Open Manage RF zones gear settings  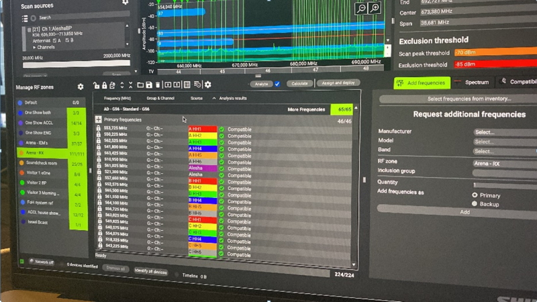point(81,87)
